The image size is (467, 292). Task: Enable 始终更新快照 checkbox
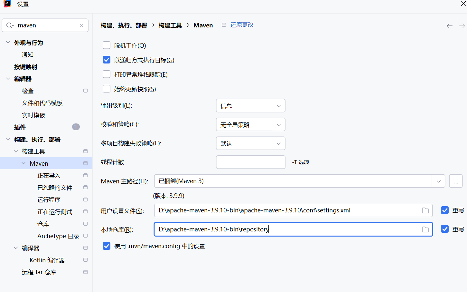pyautogui.click(x=107, y=89)
